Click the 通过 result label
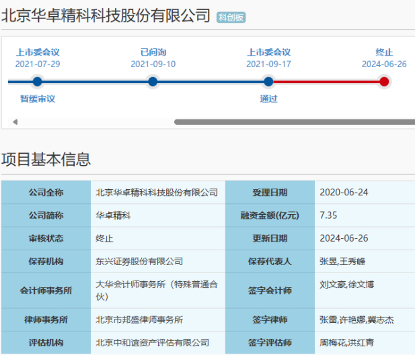415x355 pixels. point(268,99)
